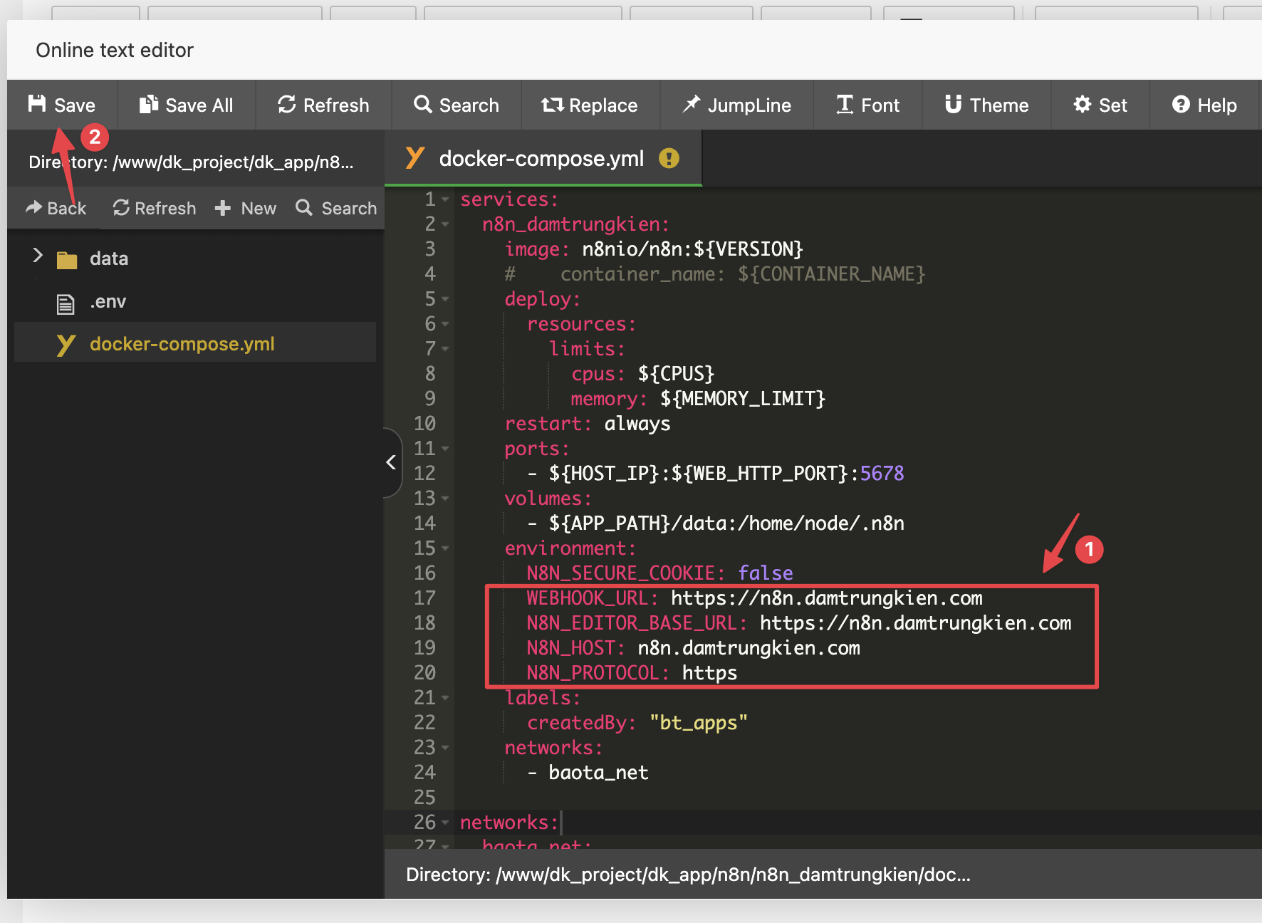Click the Replace button label
This screenshot has height=923, width=1262.
603,105
